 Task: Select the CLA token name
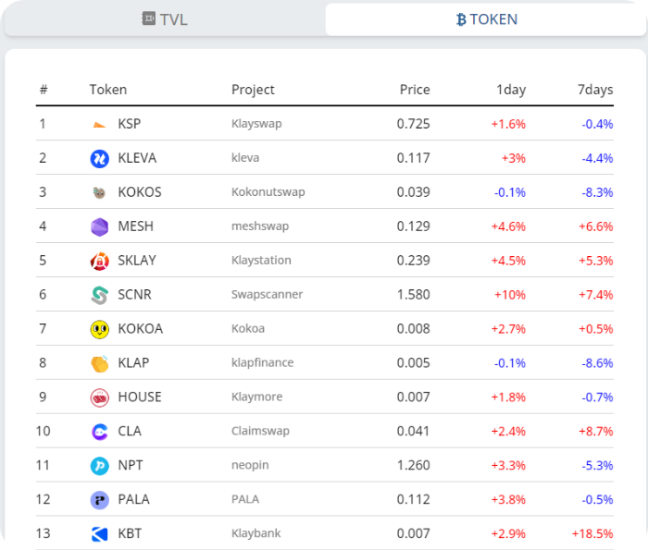(x=130, y=431)
